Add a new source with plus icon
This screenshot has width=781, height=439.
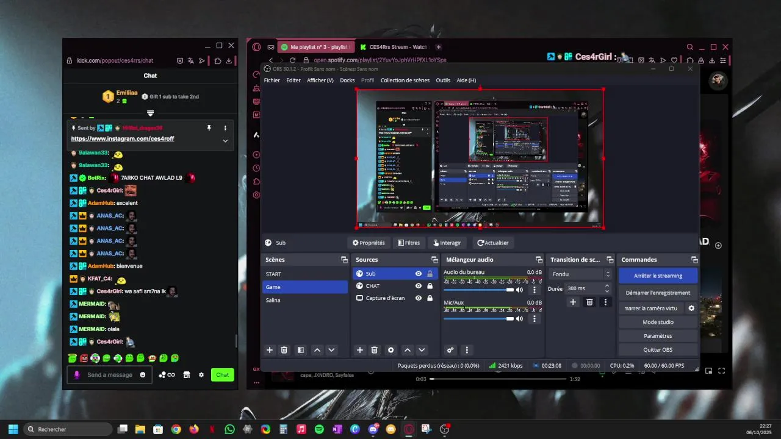click(x=359, y=350)
